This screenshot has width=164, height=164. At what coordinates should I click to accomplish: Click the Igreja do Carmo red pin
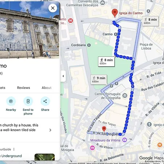pyautogui.click(x=115, y=13)
